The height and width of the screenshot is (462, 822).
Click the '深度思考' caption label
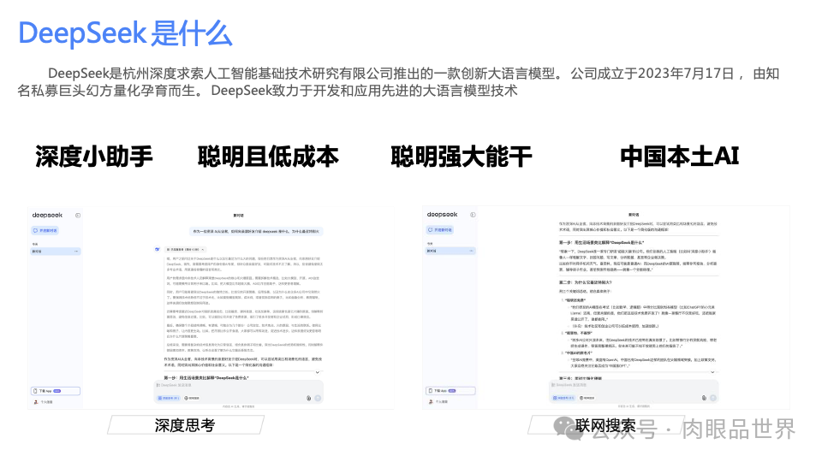click(x=185, y=425)
